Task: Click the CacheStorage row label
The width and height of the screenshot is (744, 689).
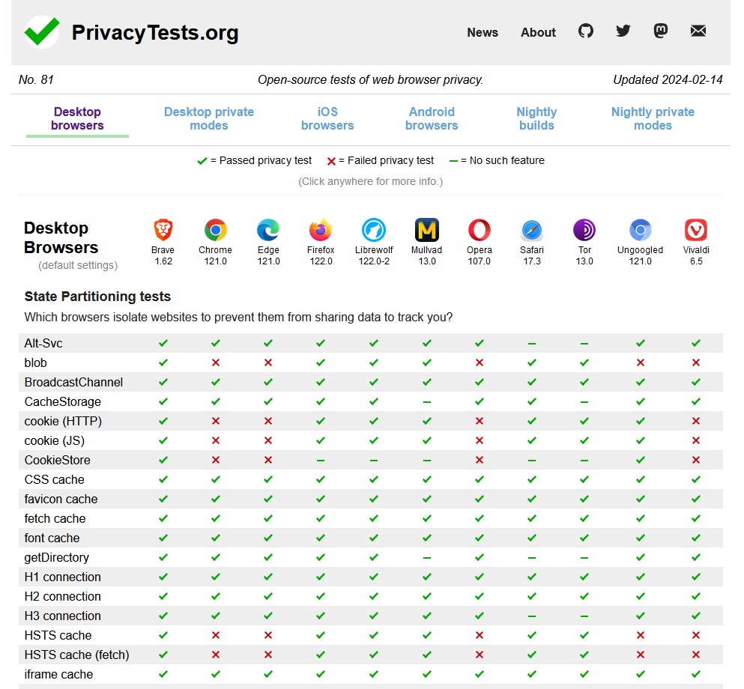Action: pyautogui.click(x=63, y=401)
